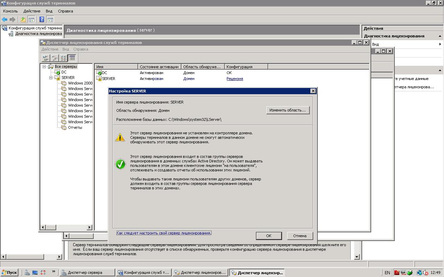Viewport: 444px width, 277px height.
Task: Select large icons view in licensing manager toolbar
Action: tap(45, 58)
